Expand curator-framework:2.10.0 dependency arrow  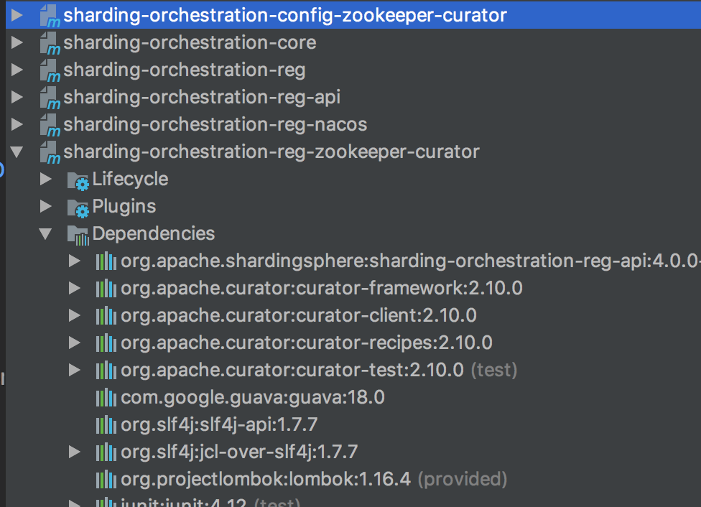[74, 289]
